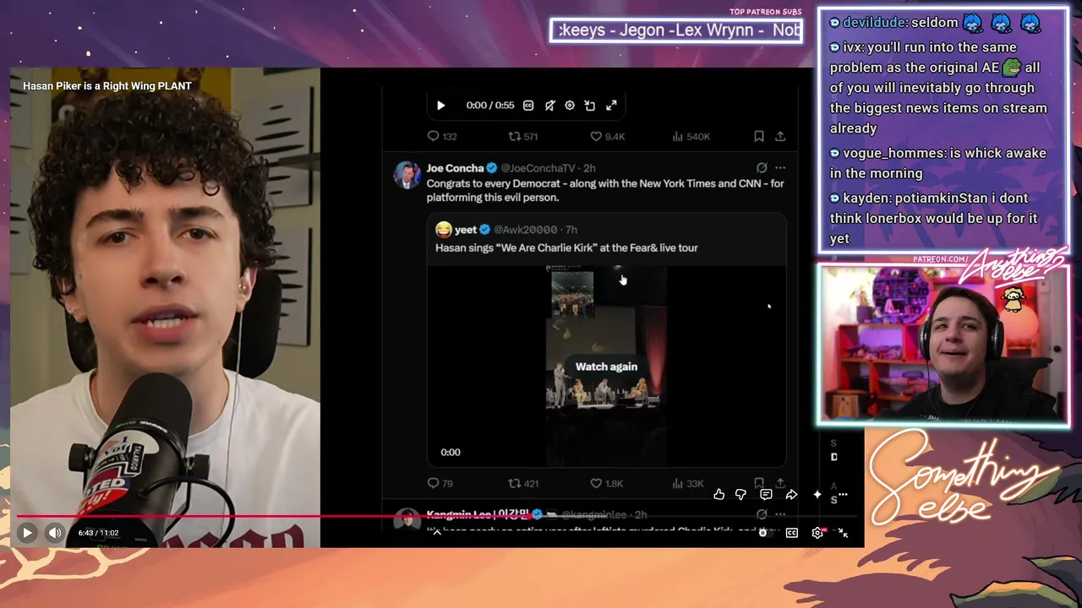Expand the chevron-up panel in player

coord(437,533)
